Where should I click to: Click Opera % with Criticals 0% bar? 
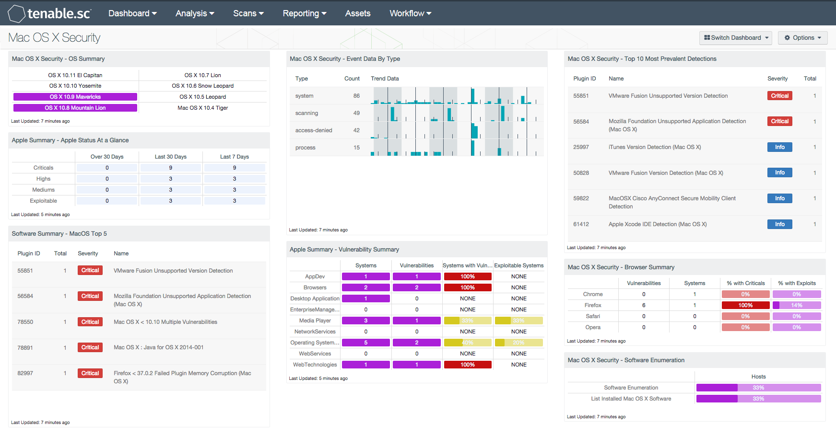(746, 327)
